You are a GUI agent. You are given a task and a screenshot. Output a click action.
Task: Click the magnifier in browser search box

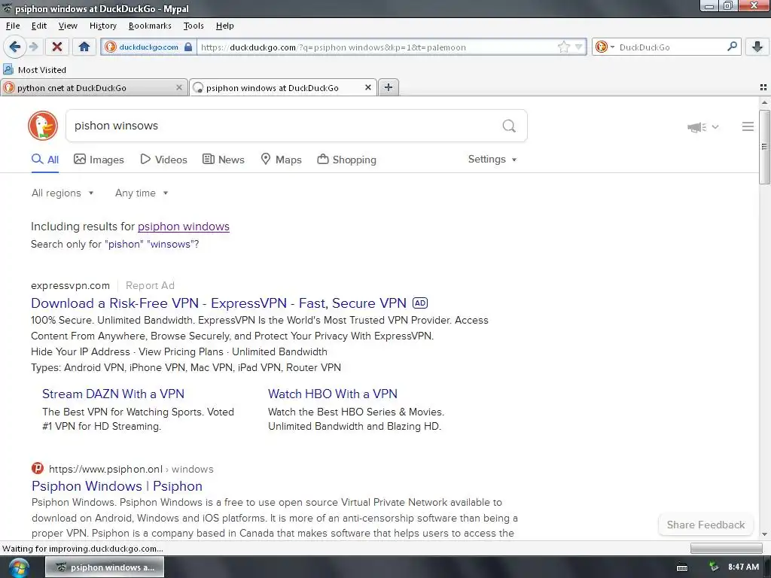732,47
